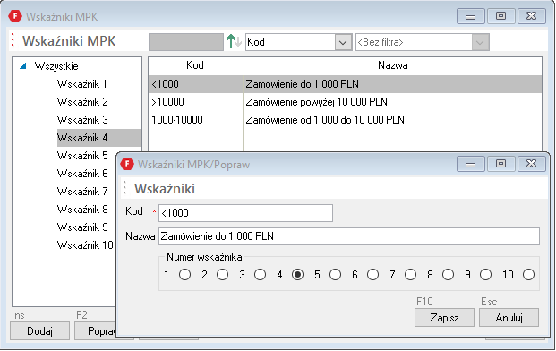556x351 pixels.
Task: Open the three-dot menu beside Wskaźniki dialog heading
Action: pos(124,188)
